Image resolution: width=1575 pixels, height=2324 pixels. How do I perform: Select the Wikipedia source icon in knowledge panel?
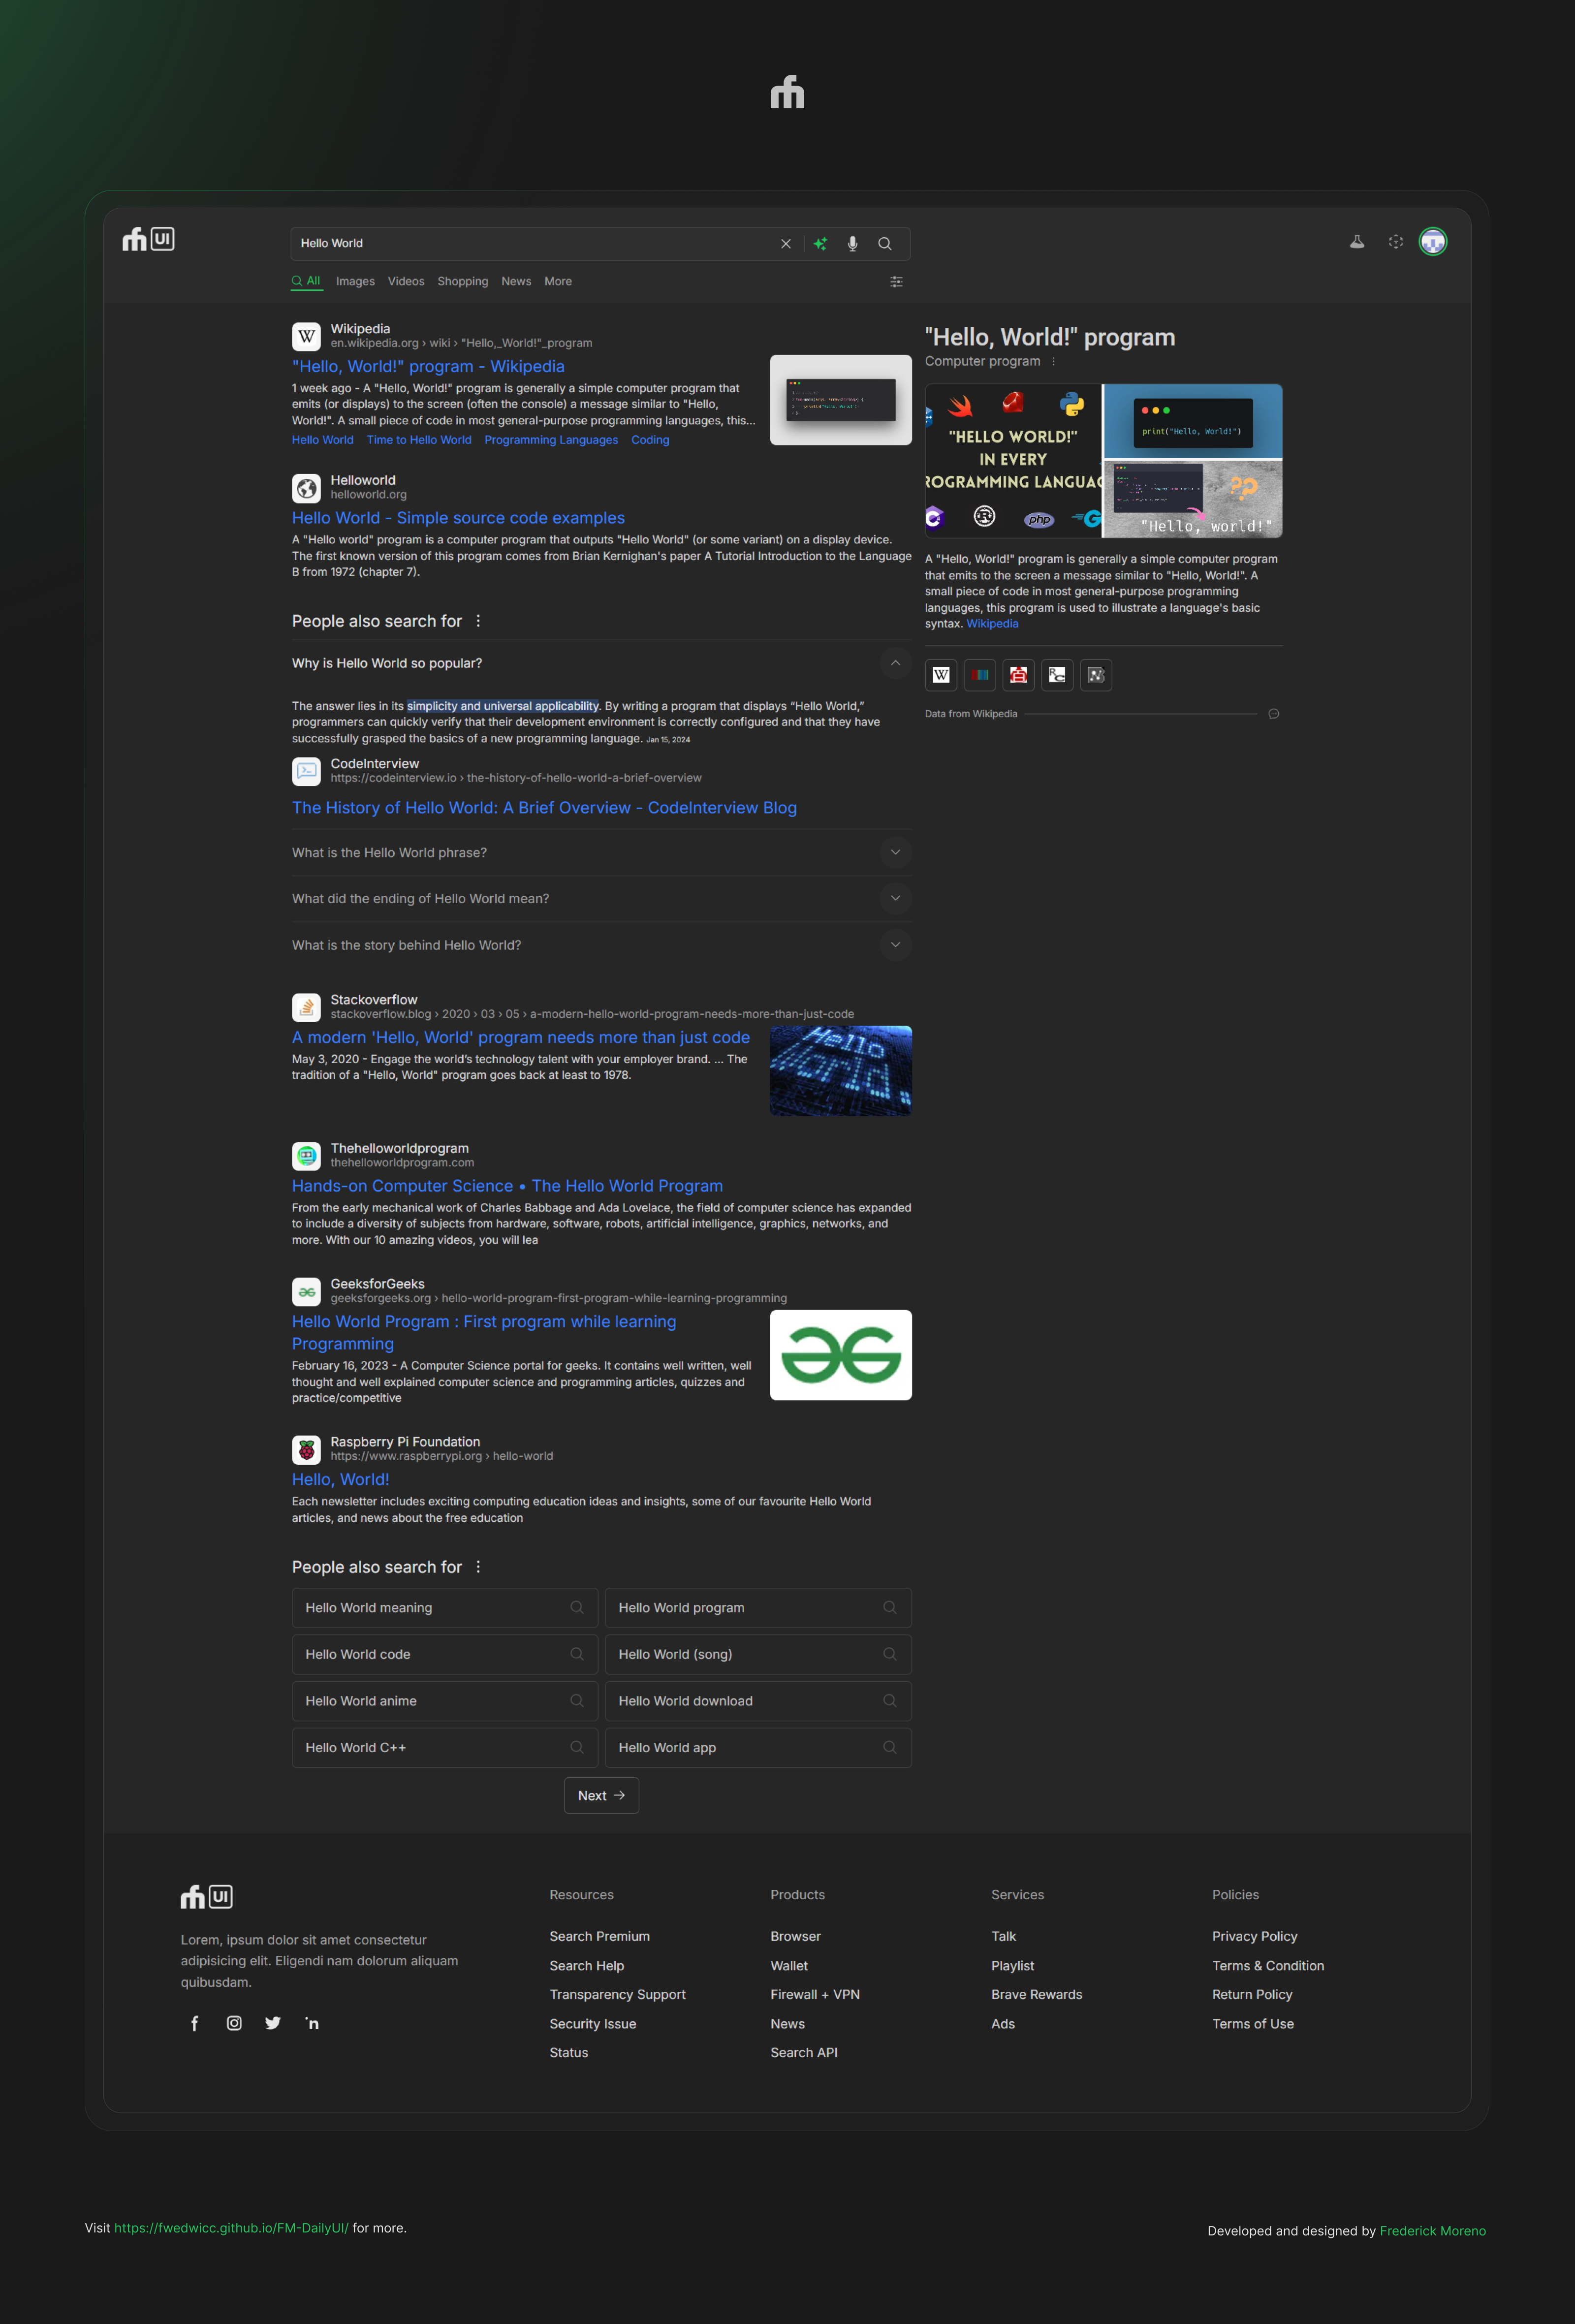coord(940,675)
